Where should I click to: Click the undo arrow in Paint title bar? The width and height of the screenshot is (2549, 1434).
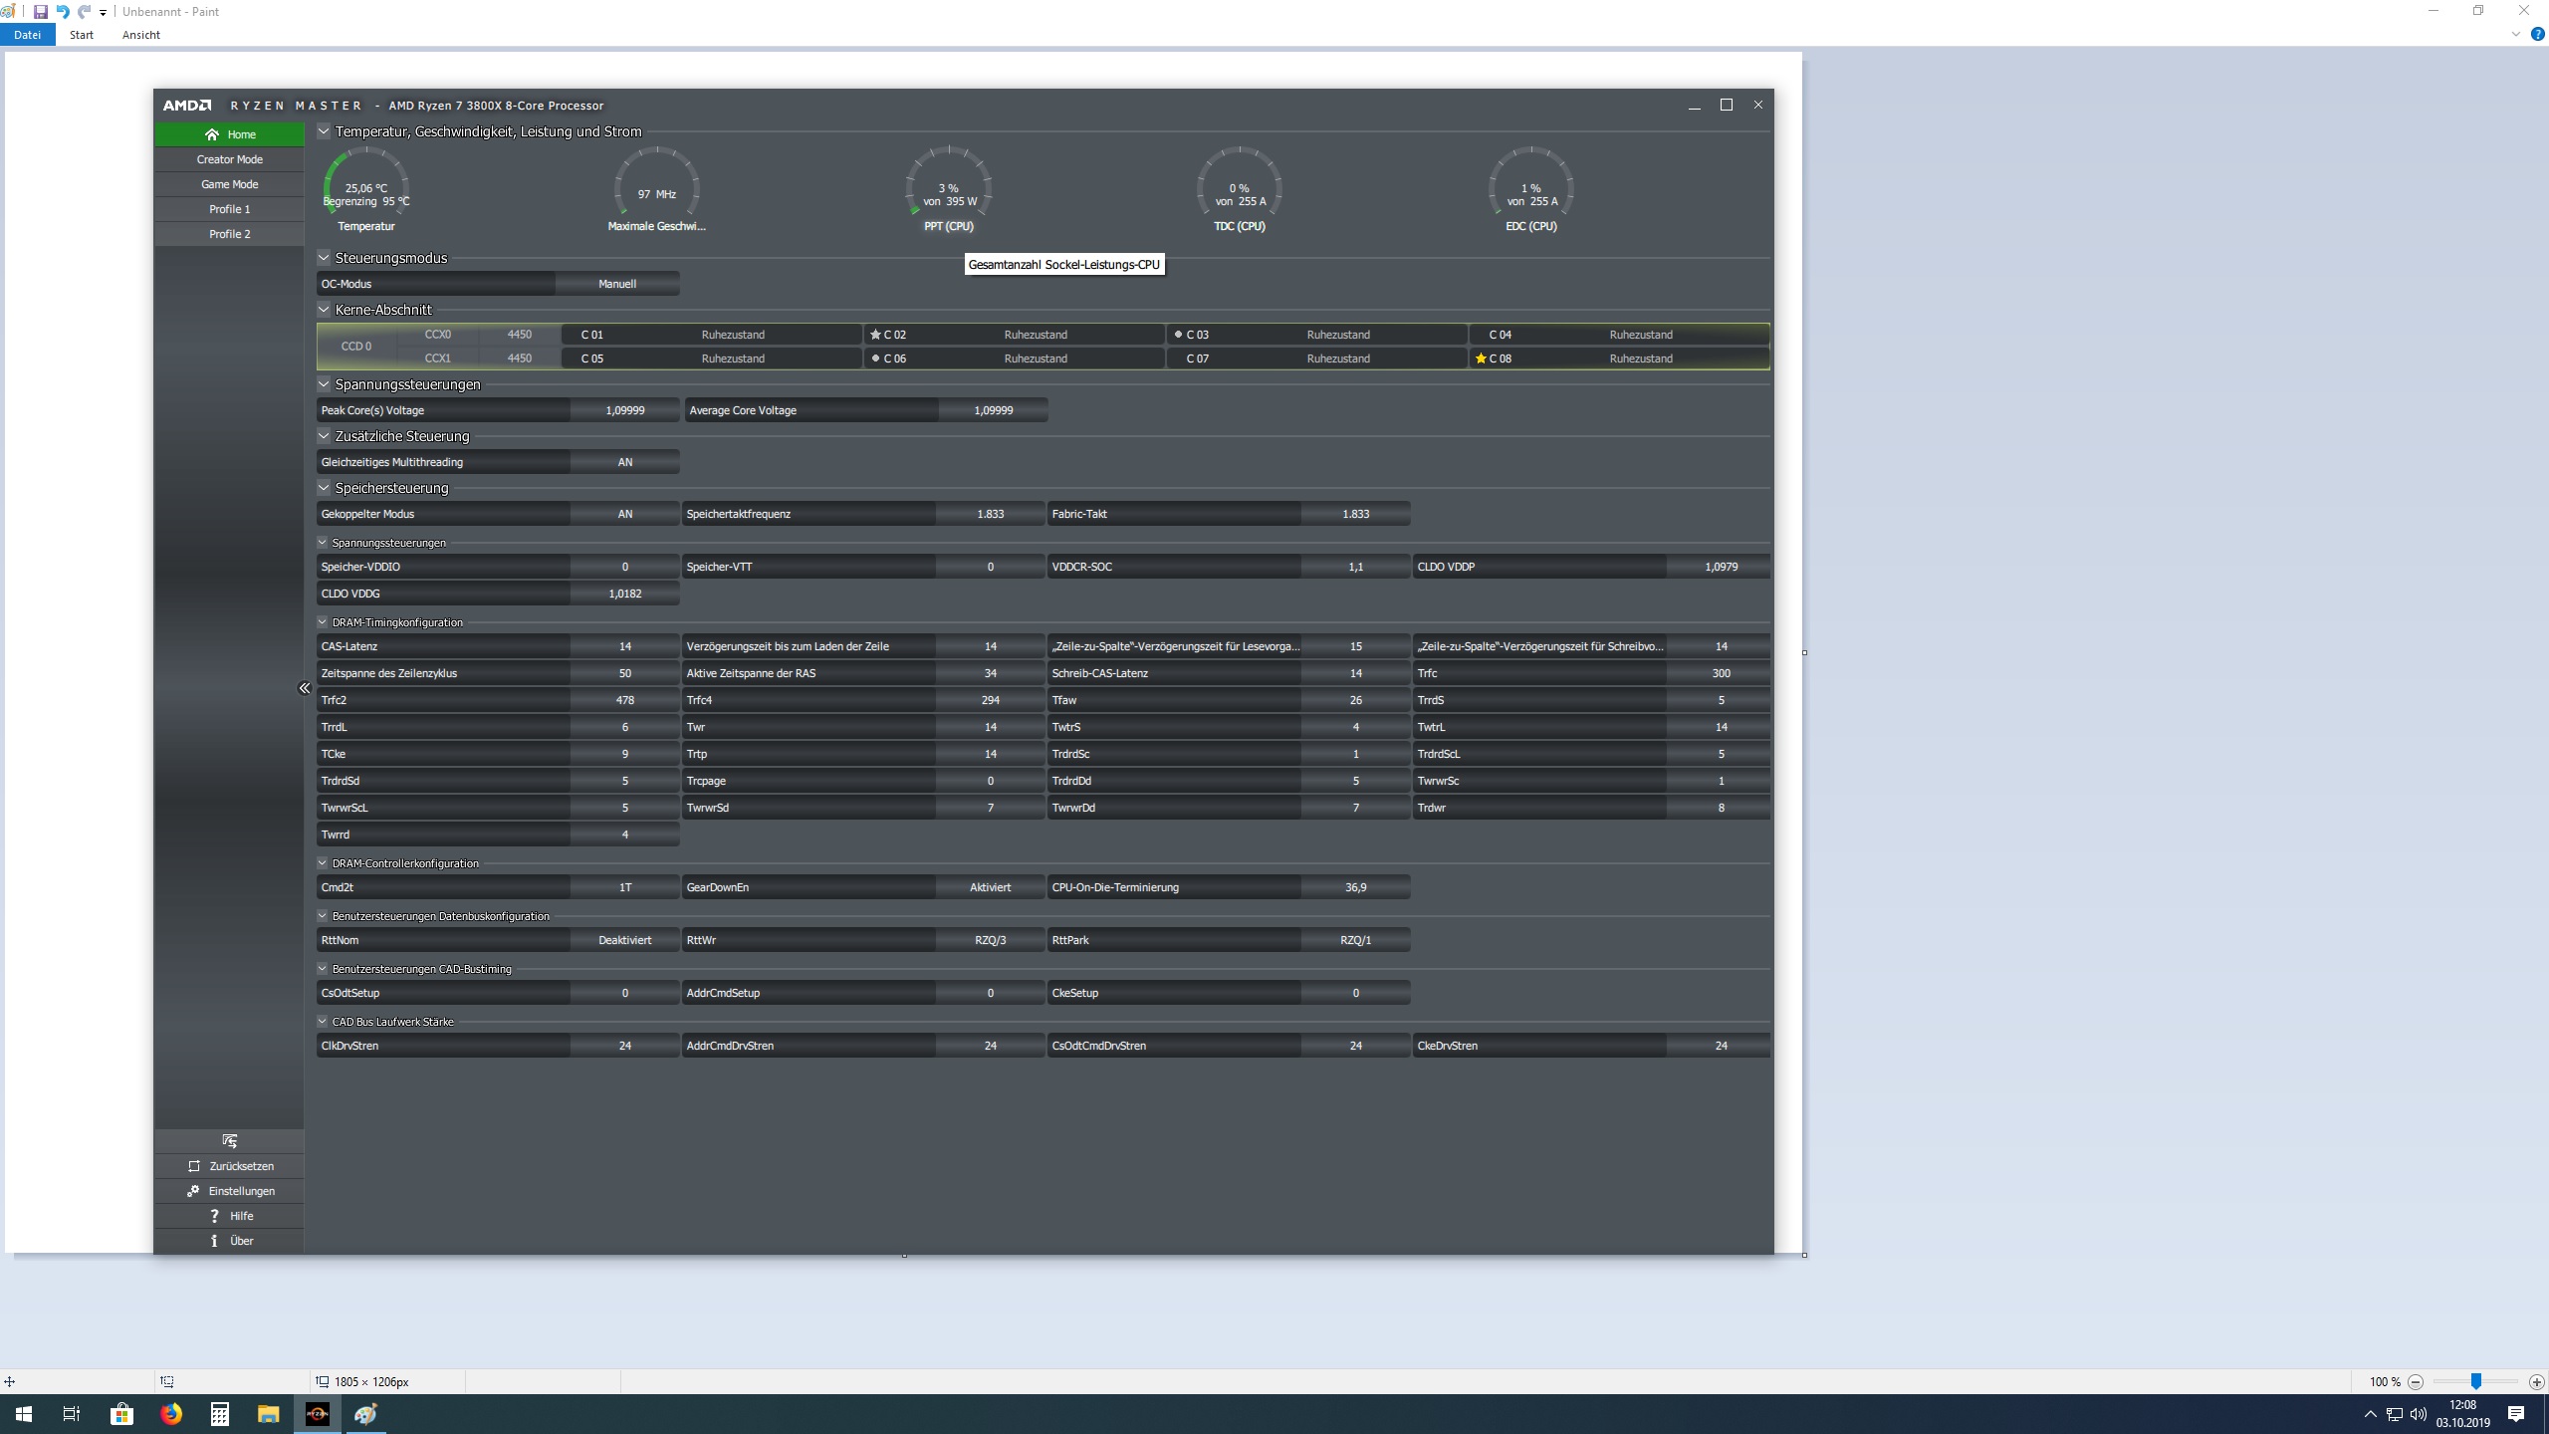click(x=62, y=12)
